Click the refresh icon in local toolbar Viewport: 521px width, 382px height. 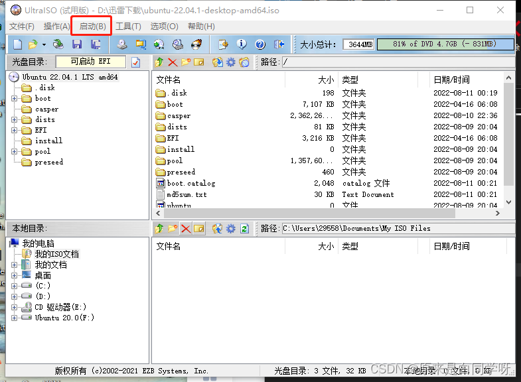pyautogui.click(x=244, y=228)
